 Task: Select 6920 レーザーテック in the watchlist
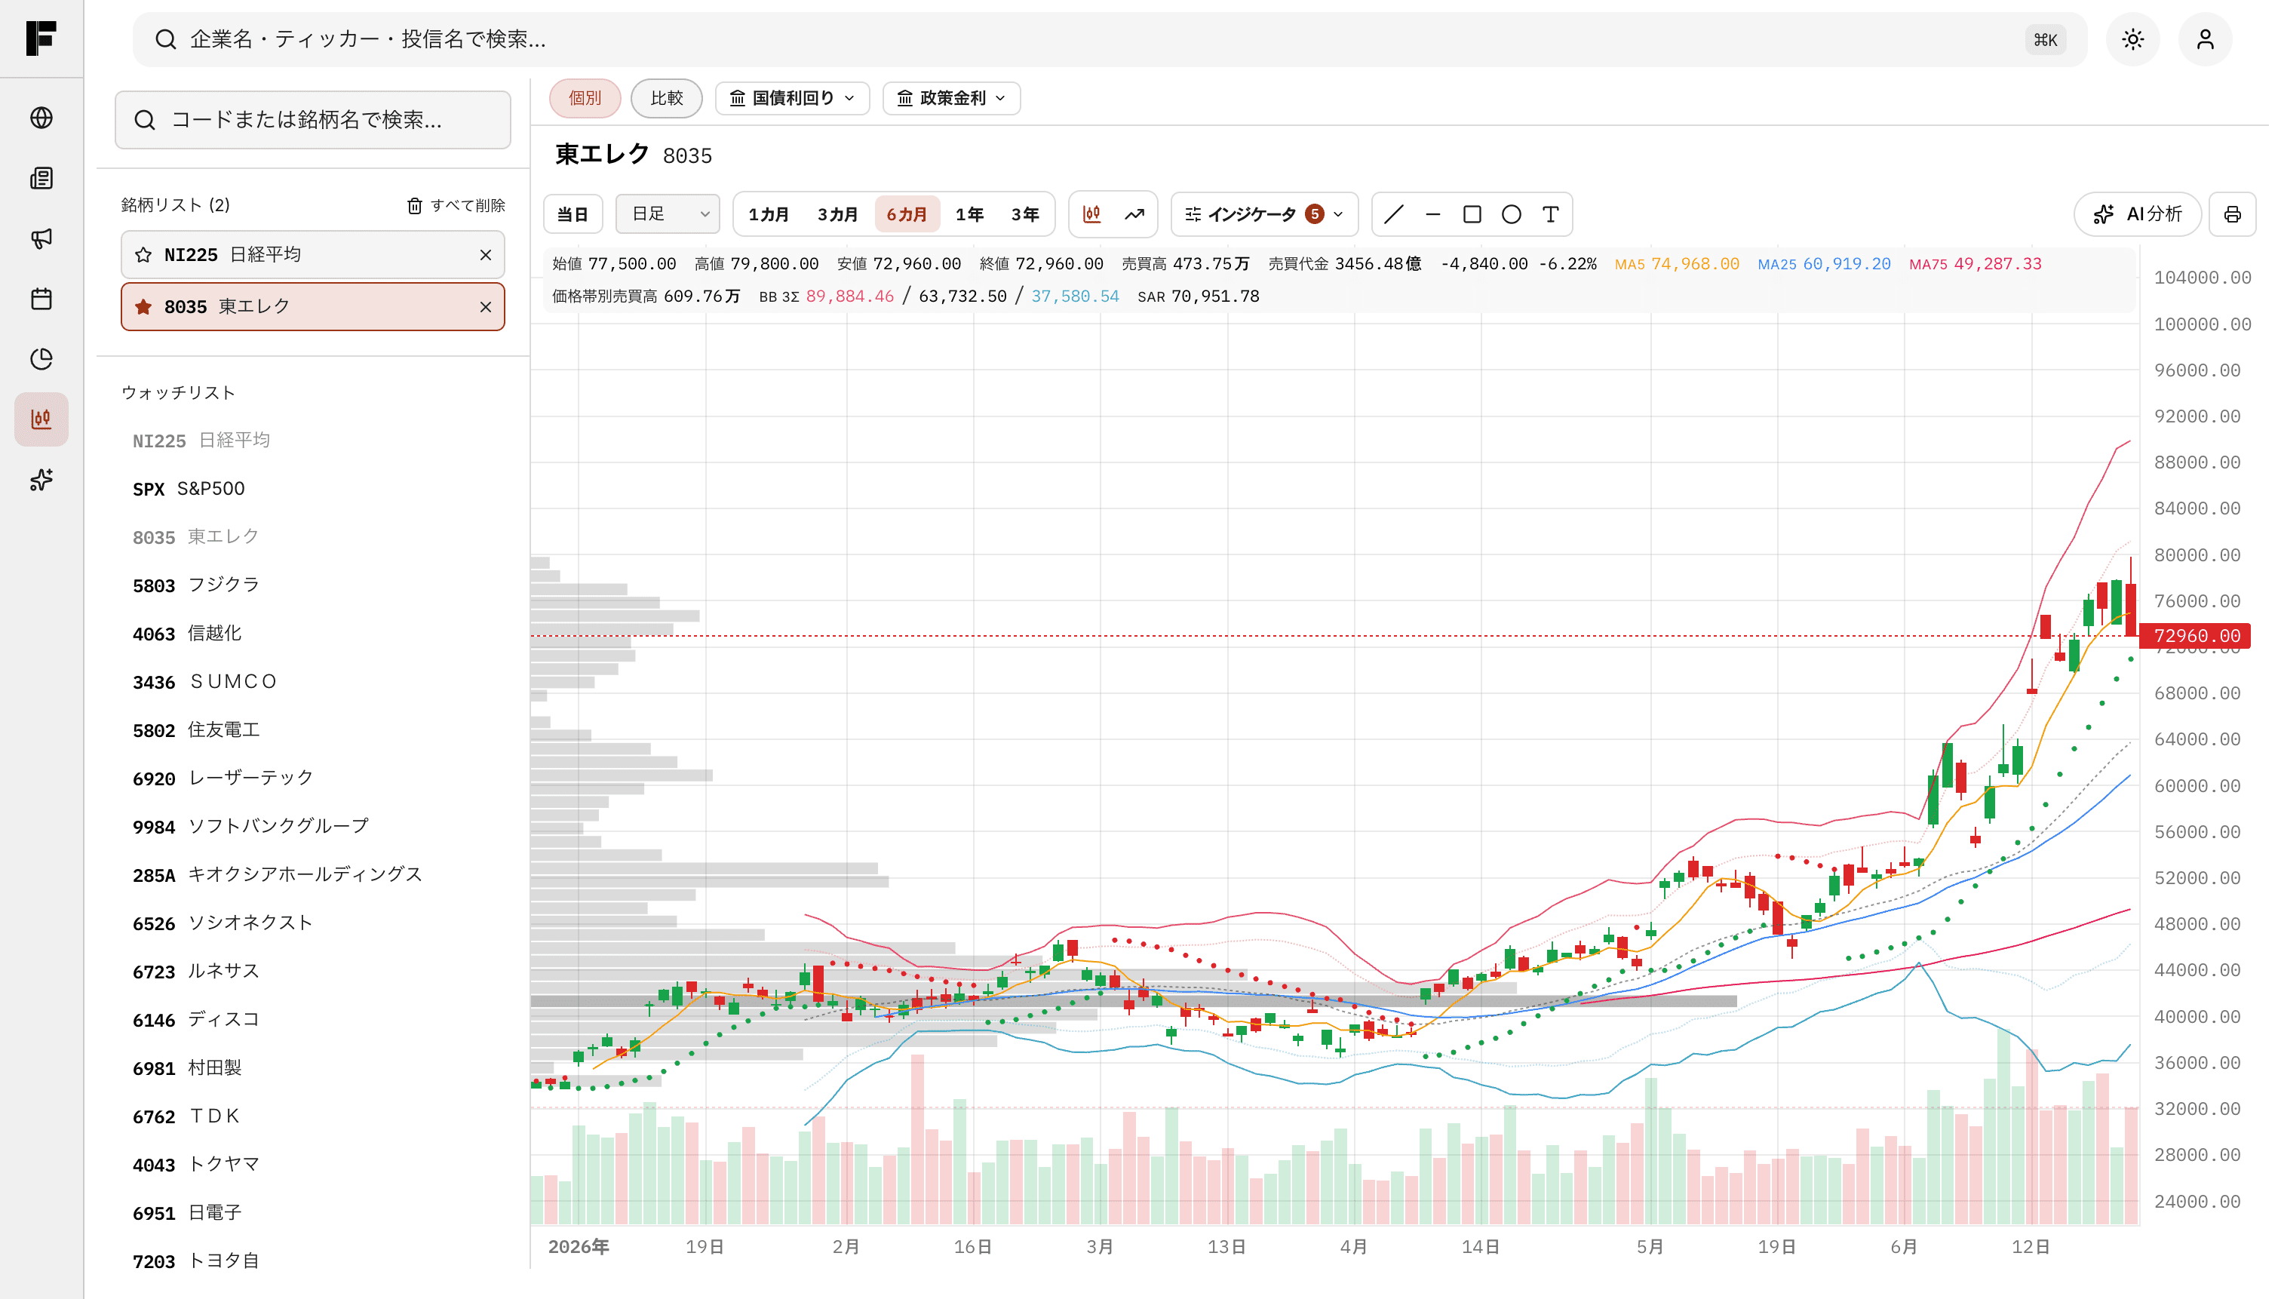[x=312, y=778]
